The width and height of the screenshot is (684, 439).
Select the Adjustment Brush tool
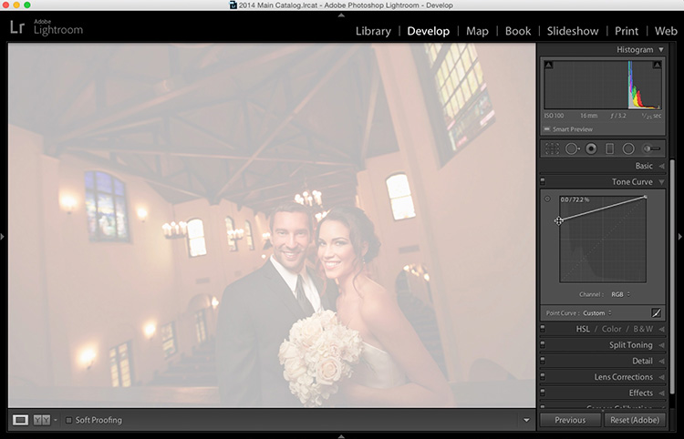(x=651, y=149)
